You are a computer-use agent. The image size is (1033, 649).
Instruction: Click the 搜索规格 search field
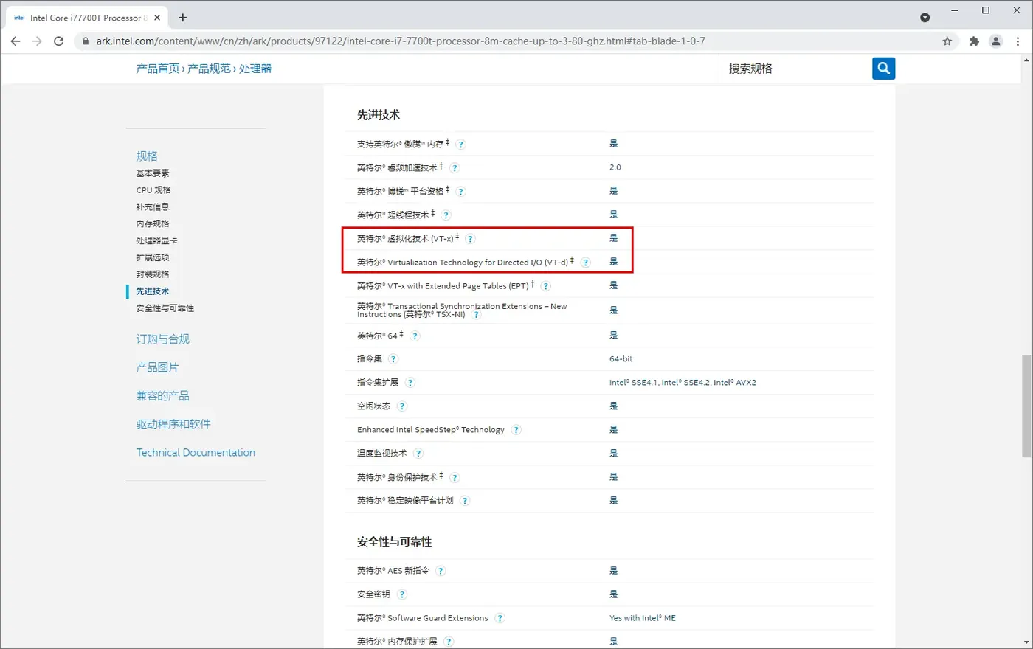click(795, 69)
